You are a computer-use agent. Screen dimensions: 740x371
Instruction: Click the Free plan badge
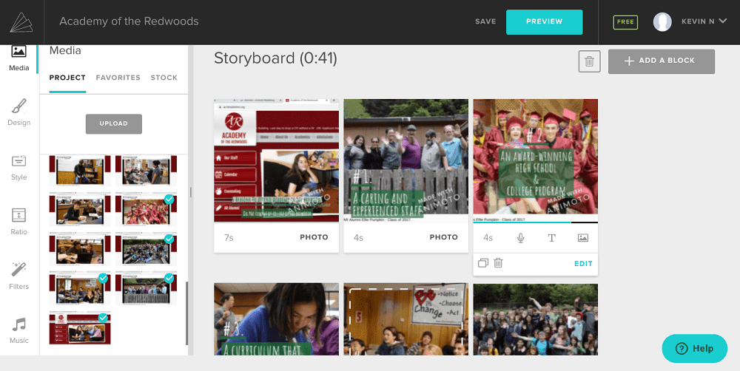625,22
